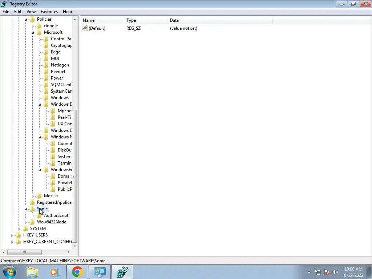This screenshot has width=372, height=279.
Task: Expand the AuthorScript key
Action: (33, 216)
